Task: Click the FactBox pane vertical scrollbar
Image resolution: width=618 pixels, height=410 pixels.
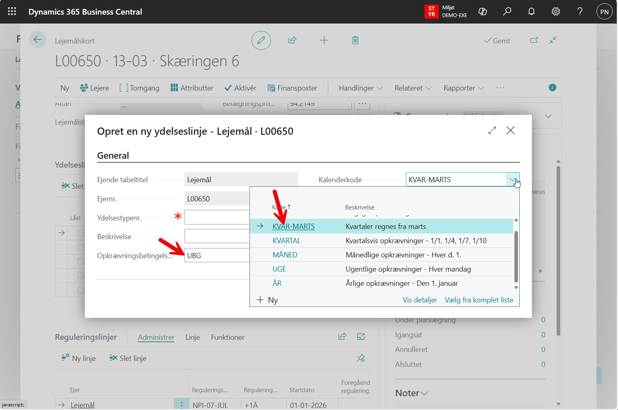Action: (x=558, y=250)
